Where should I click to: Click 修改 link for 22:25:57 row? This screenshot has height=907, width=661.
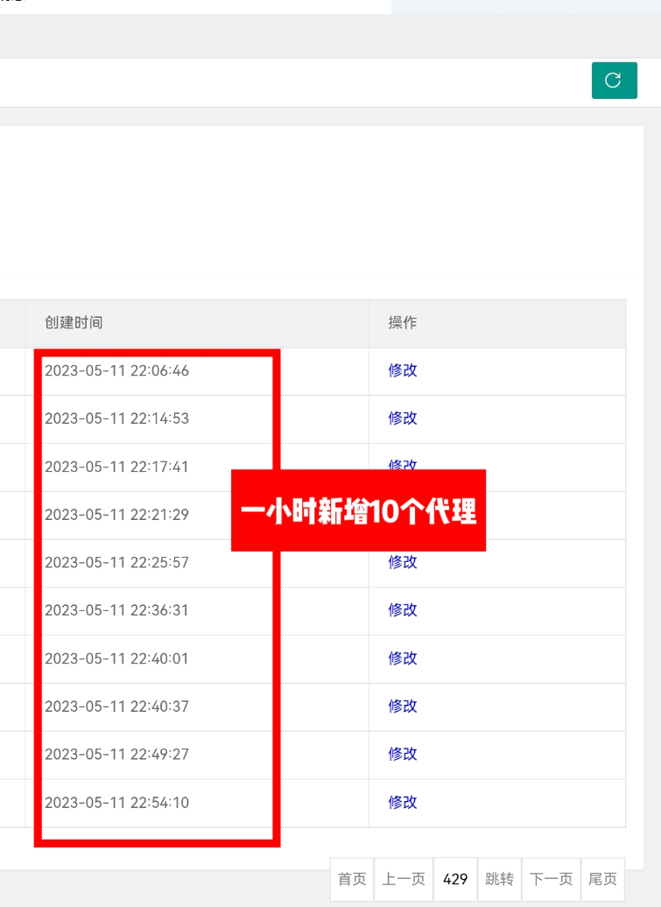(403, 562)
